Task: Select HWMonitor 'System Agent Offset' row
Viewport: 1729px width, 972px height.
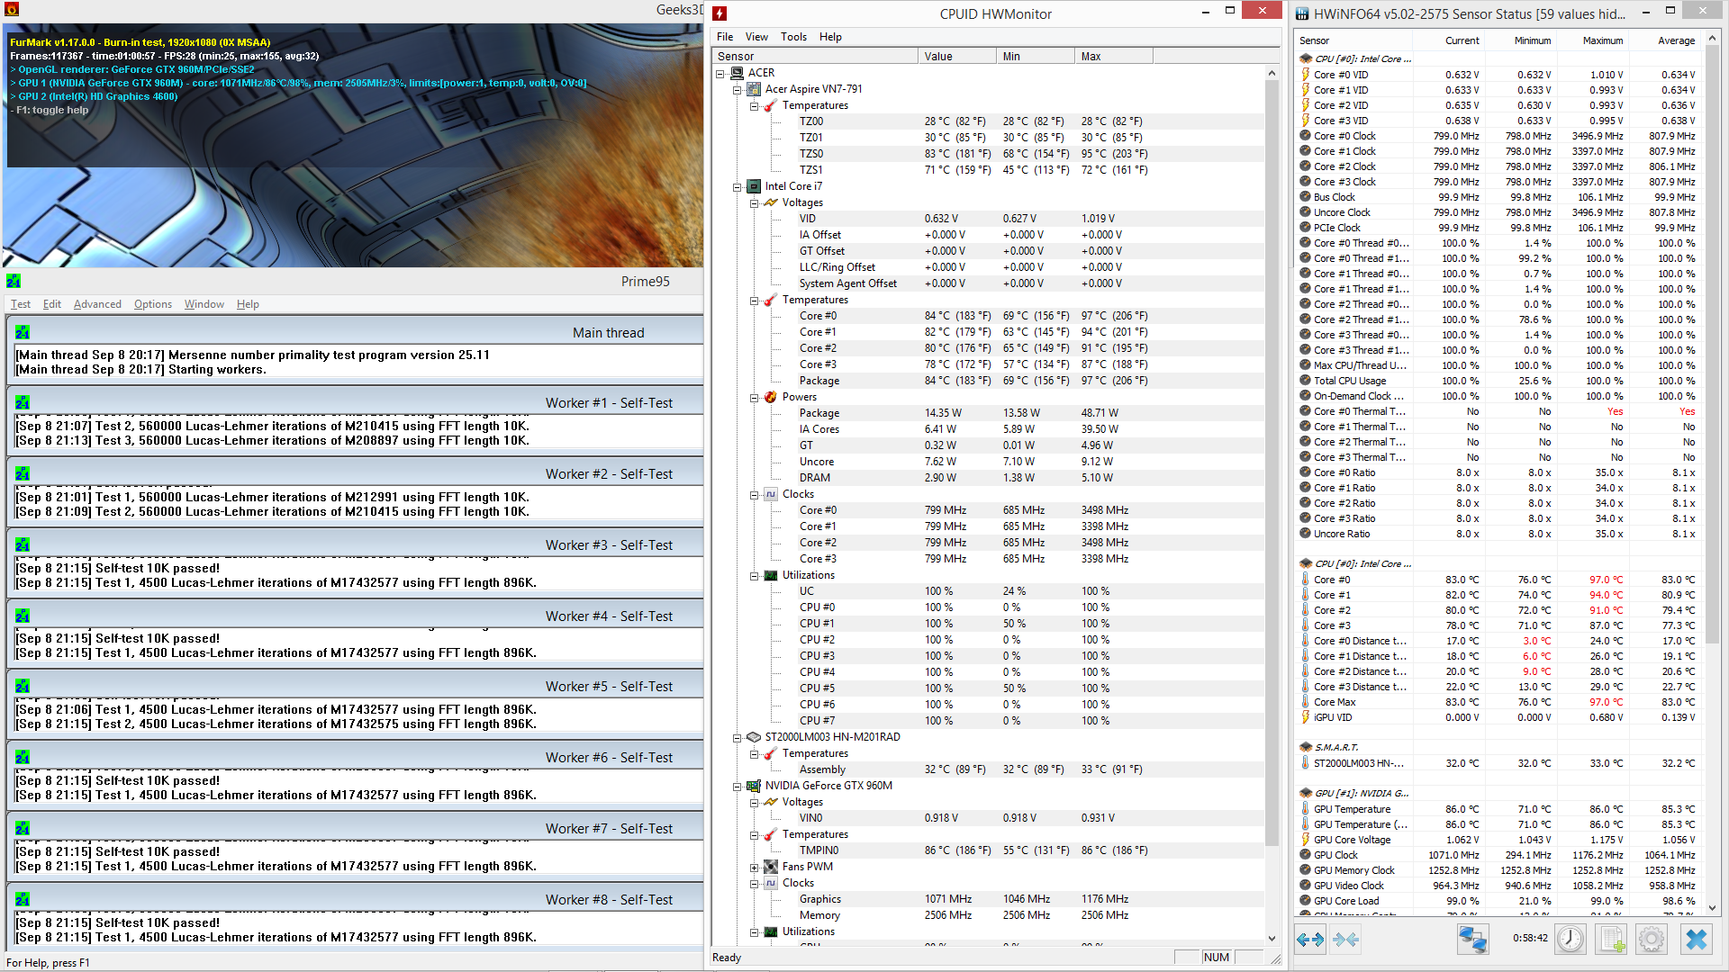Action: click(x=989, y=283)
